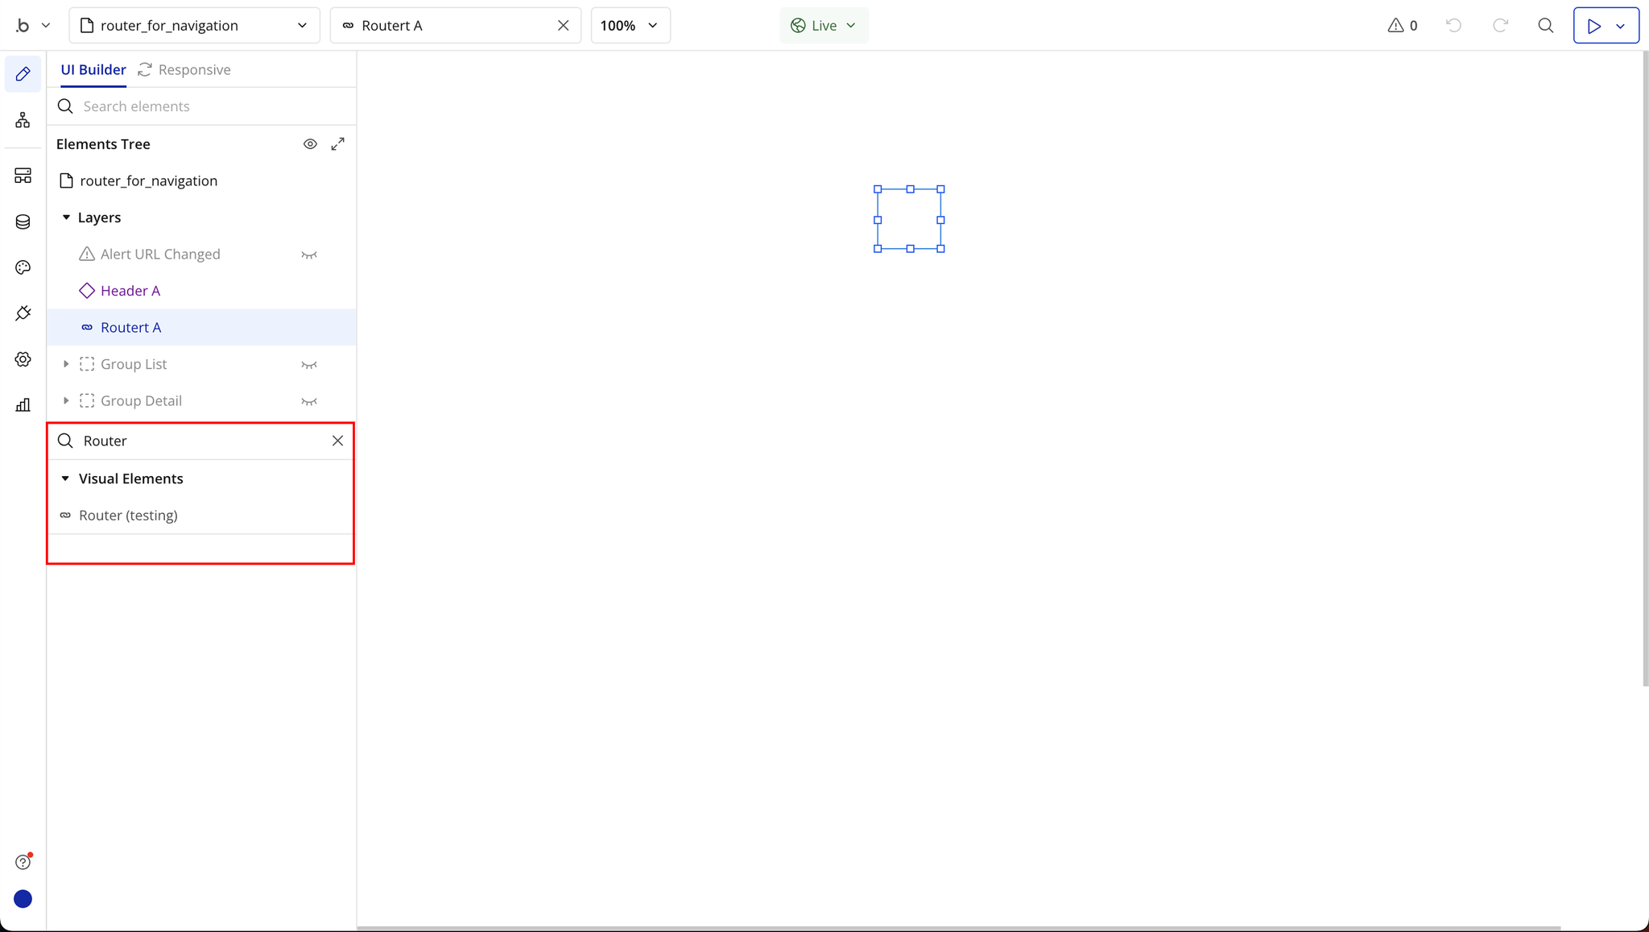Open the Settings gear icon in sidebar

(23, 359)
